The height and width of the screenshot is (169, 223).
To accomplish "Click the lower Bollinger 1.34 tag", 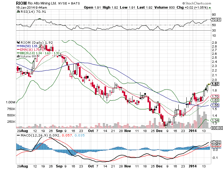I will tap(215, 121).
